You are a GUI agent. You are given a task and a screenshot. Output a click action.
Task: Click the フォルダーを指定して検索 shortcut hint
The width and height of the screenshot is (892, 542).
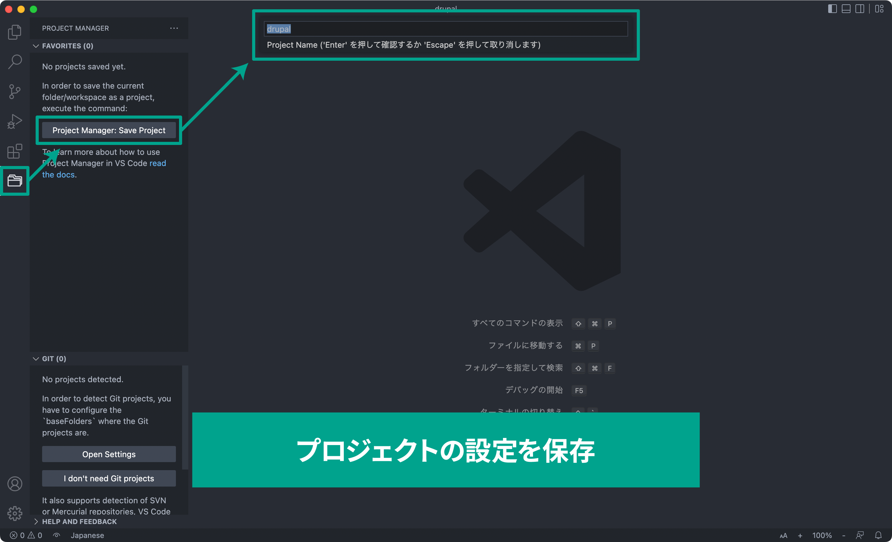[x=514, y=368]
